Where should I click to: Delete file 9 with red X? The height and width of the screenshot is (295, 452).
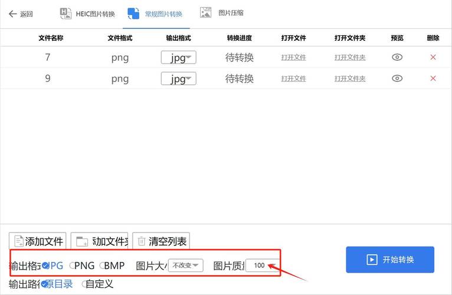click(x=433, y=78)
